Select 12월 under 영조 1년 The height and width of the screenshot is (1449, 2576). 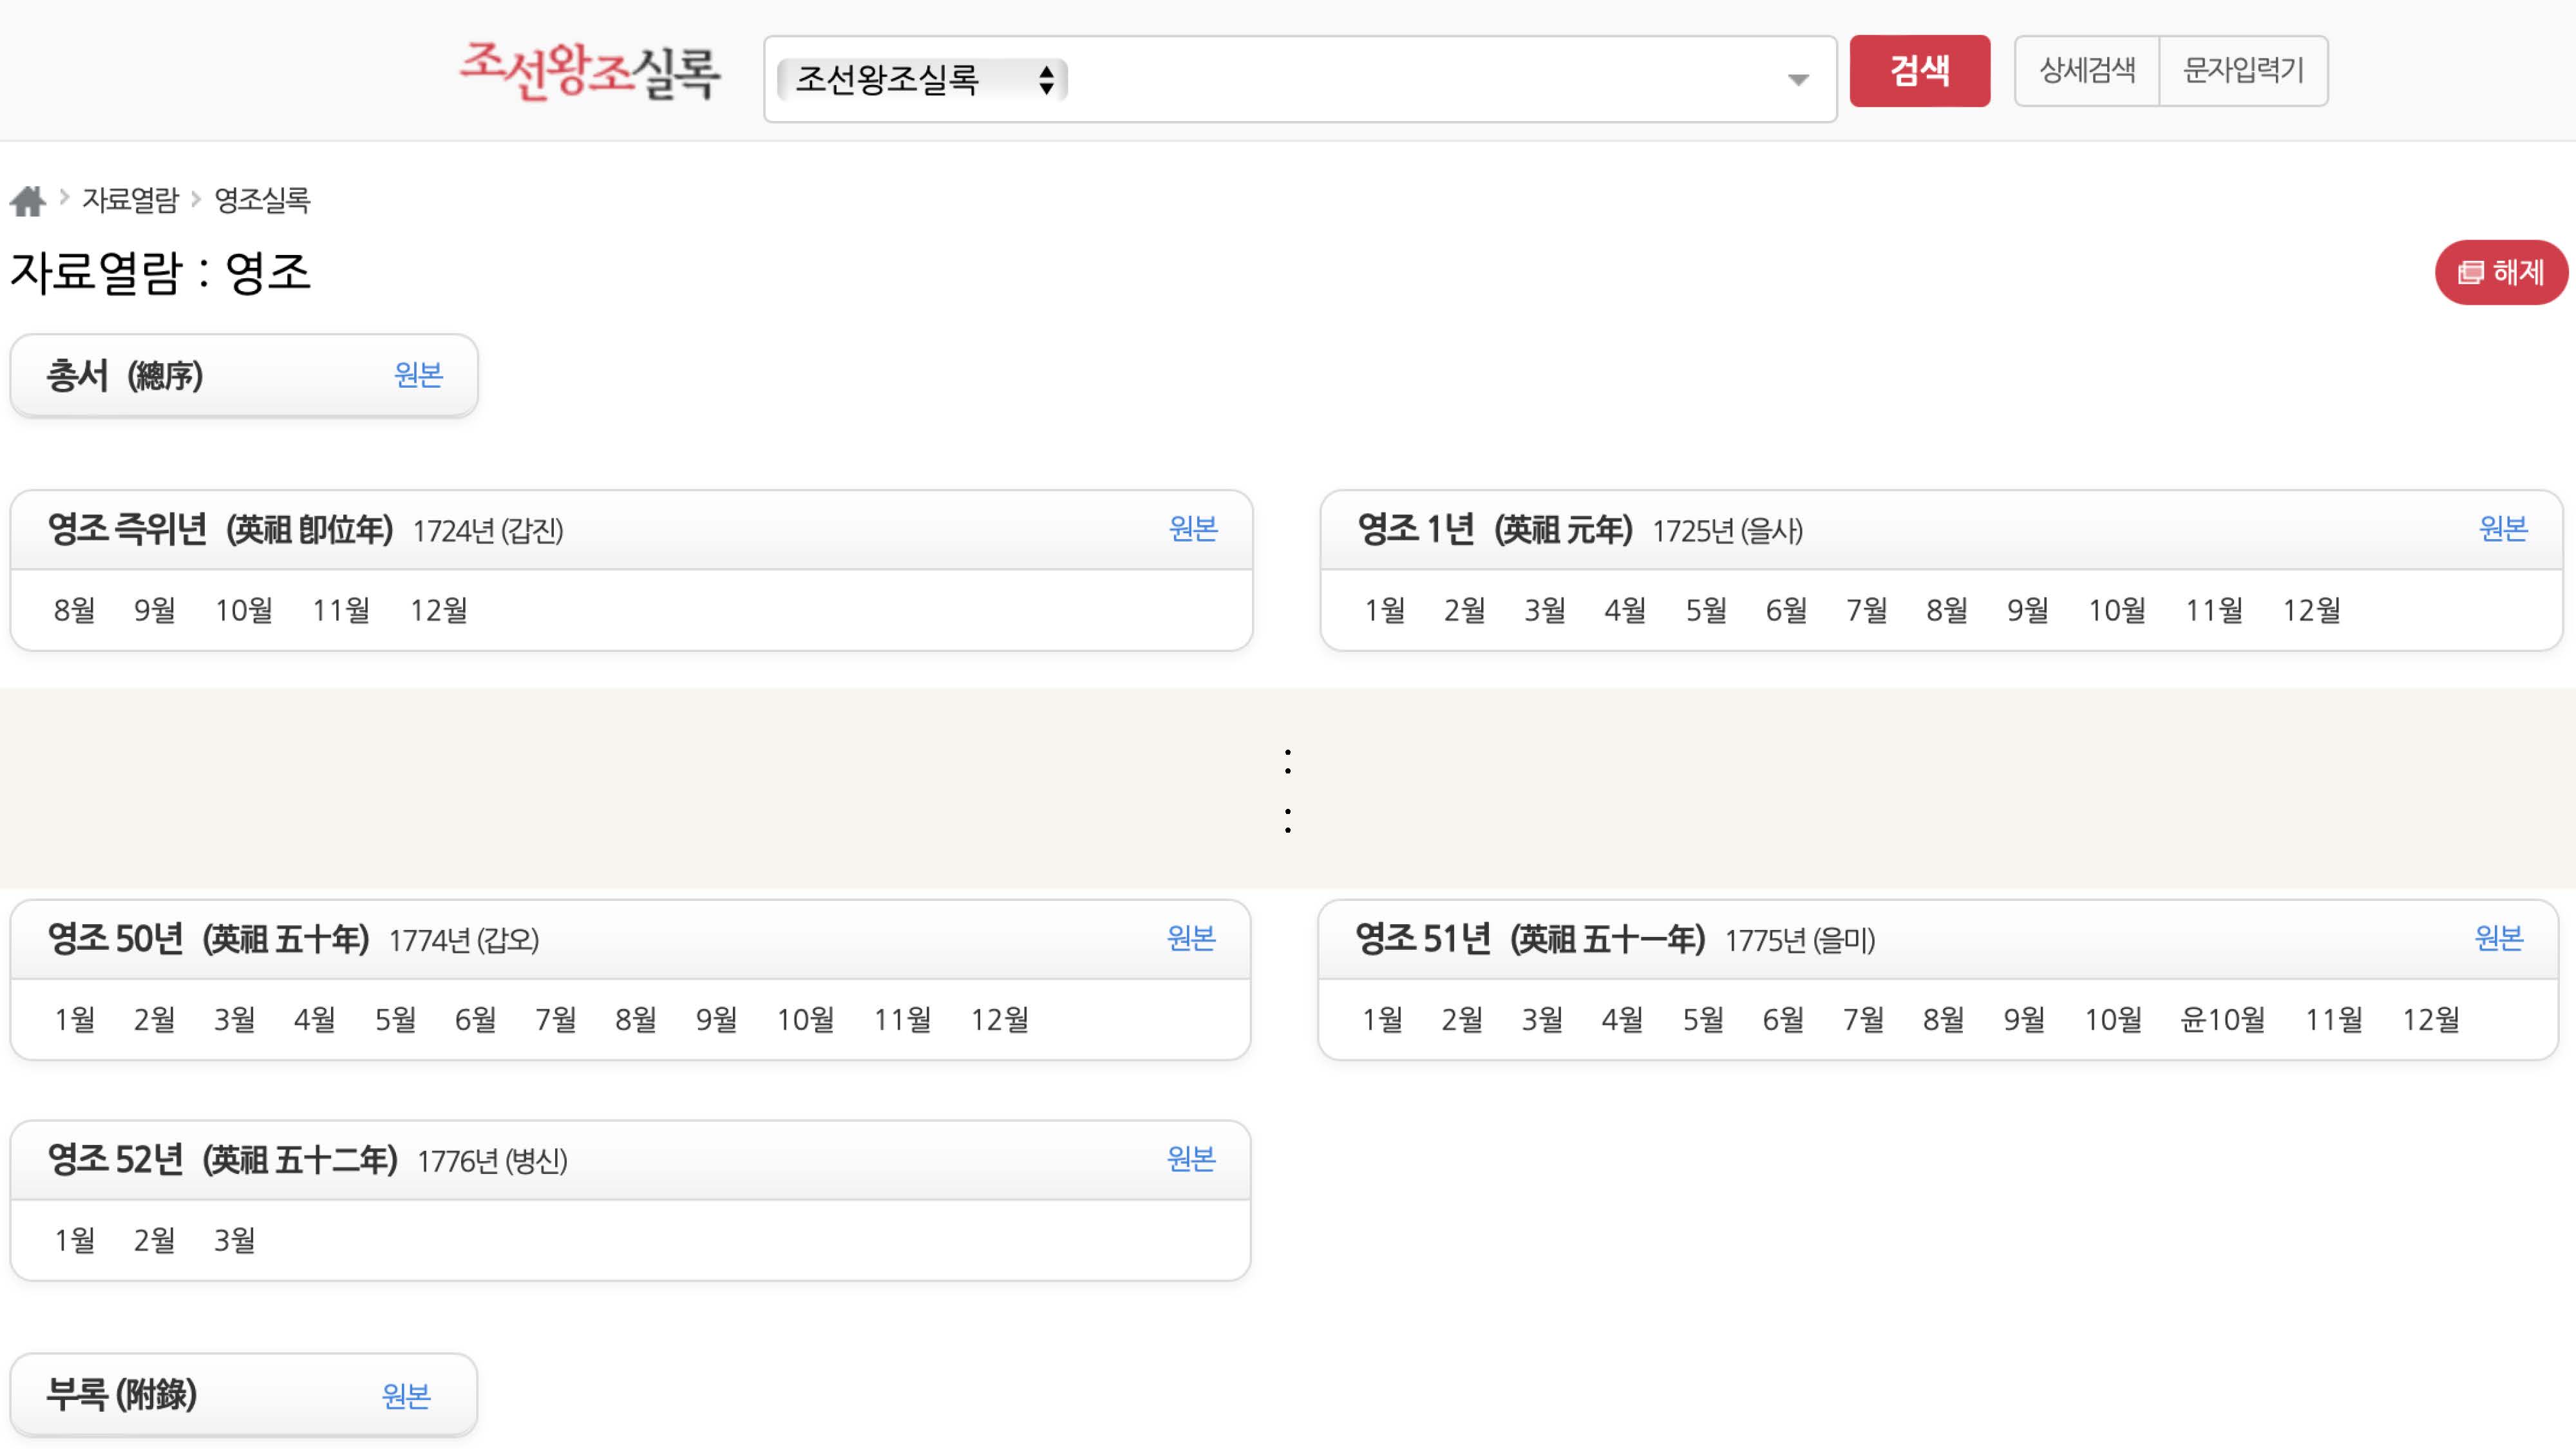tap(2311, 610)
